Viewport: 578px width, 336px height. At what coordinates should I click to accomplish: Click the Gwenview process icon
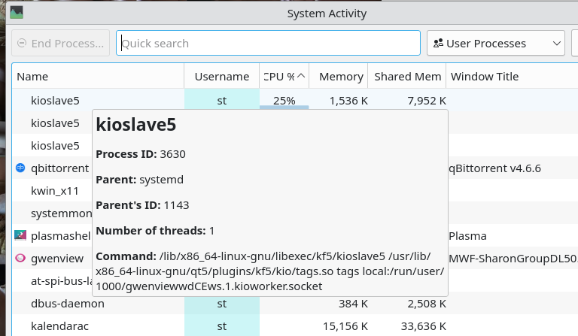click(x=20, y=258)
